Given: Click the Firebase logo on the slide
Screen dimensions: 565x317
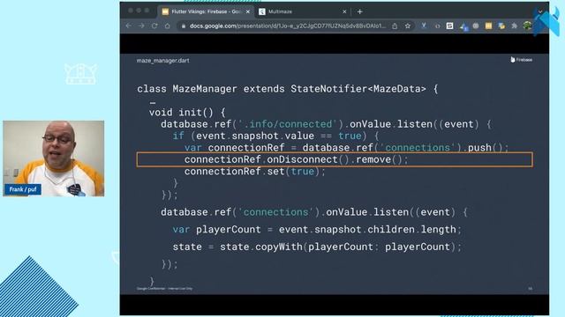Looking at the screenshot, I should pyautogui.click(x=522, y=60).
